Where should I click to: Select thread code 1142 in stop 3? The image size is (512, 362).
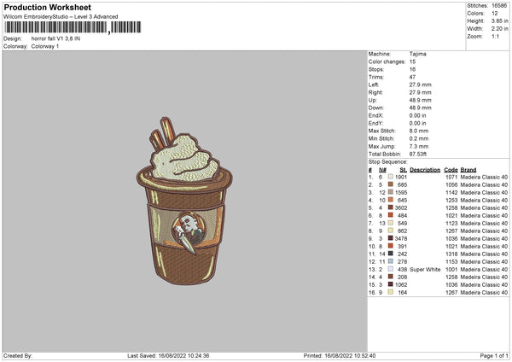(451, 192)
